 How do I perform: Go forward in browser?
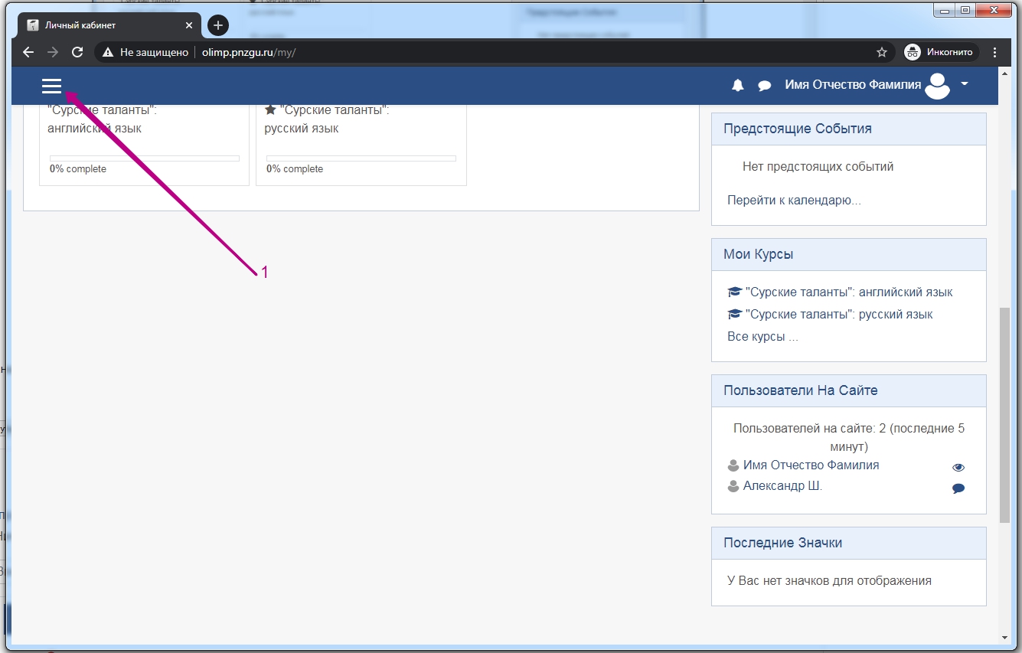[53, 52]
